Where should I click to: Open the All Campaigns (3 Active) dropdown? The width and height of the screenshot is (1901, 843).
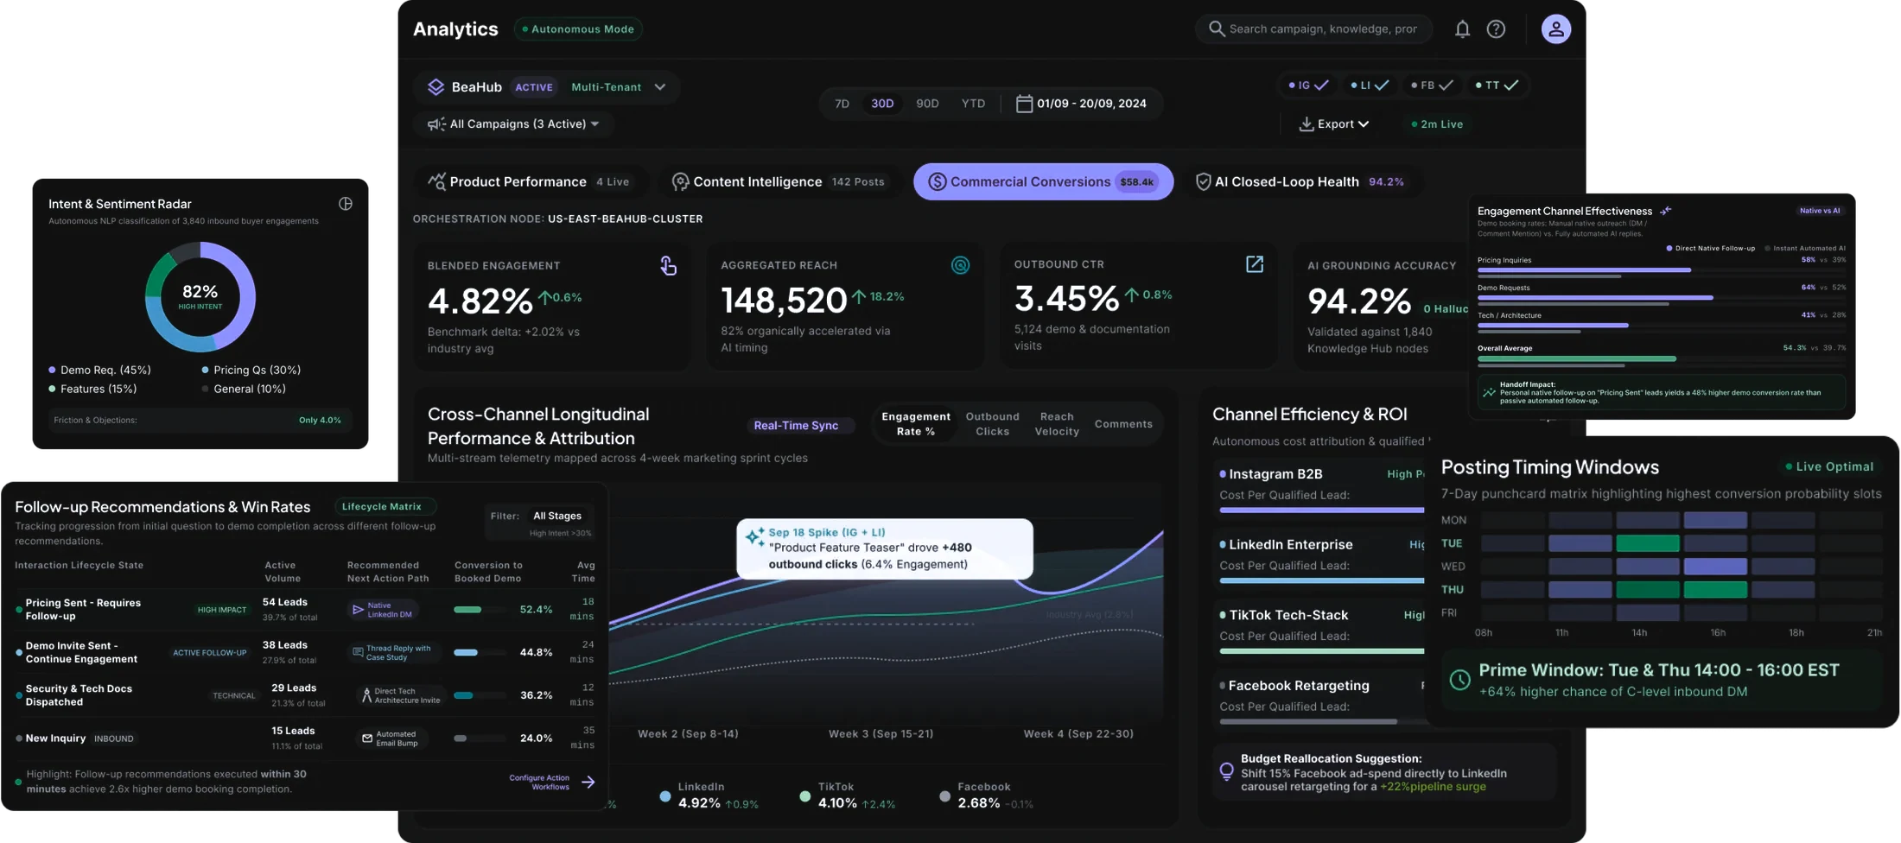(514, 124)
